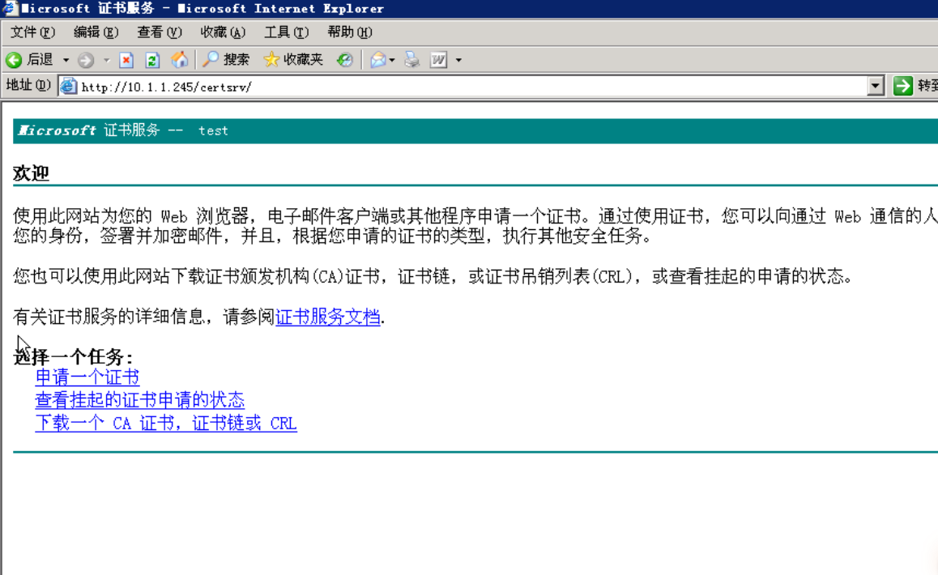Screen dimensions: 938x575
Task: Click the green Go arrow button
Action: pos(902,86)
